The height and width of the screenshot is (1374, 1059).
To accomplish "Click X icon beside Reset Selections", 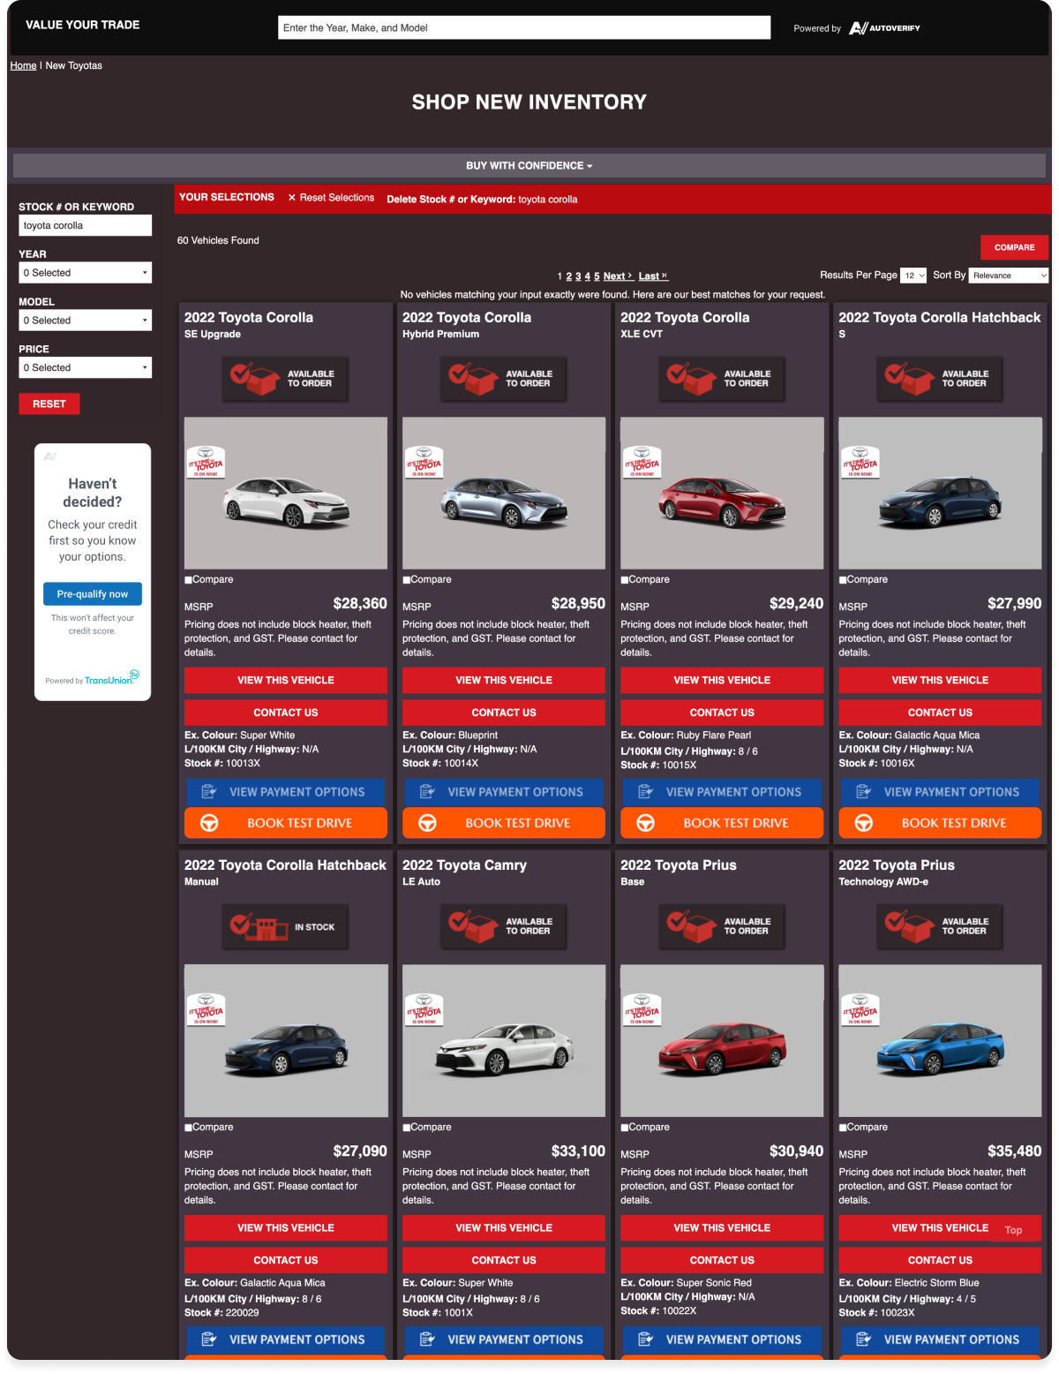I will click(292, 198).
